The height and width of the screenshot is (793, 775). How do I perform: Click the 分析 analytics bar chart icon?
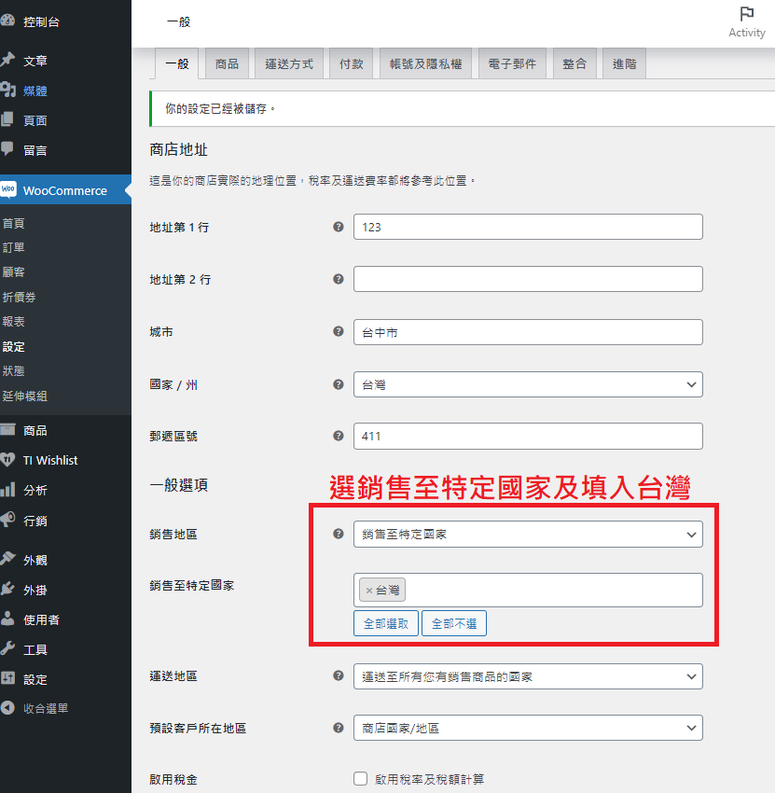click(7, 490)
